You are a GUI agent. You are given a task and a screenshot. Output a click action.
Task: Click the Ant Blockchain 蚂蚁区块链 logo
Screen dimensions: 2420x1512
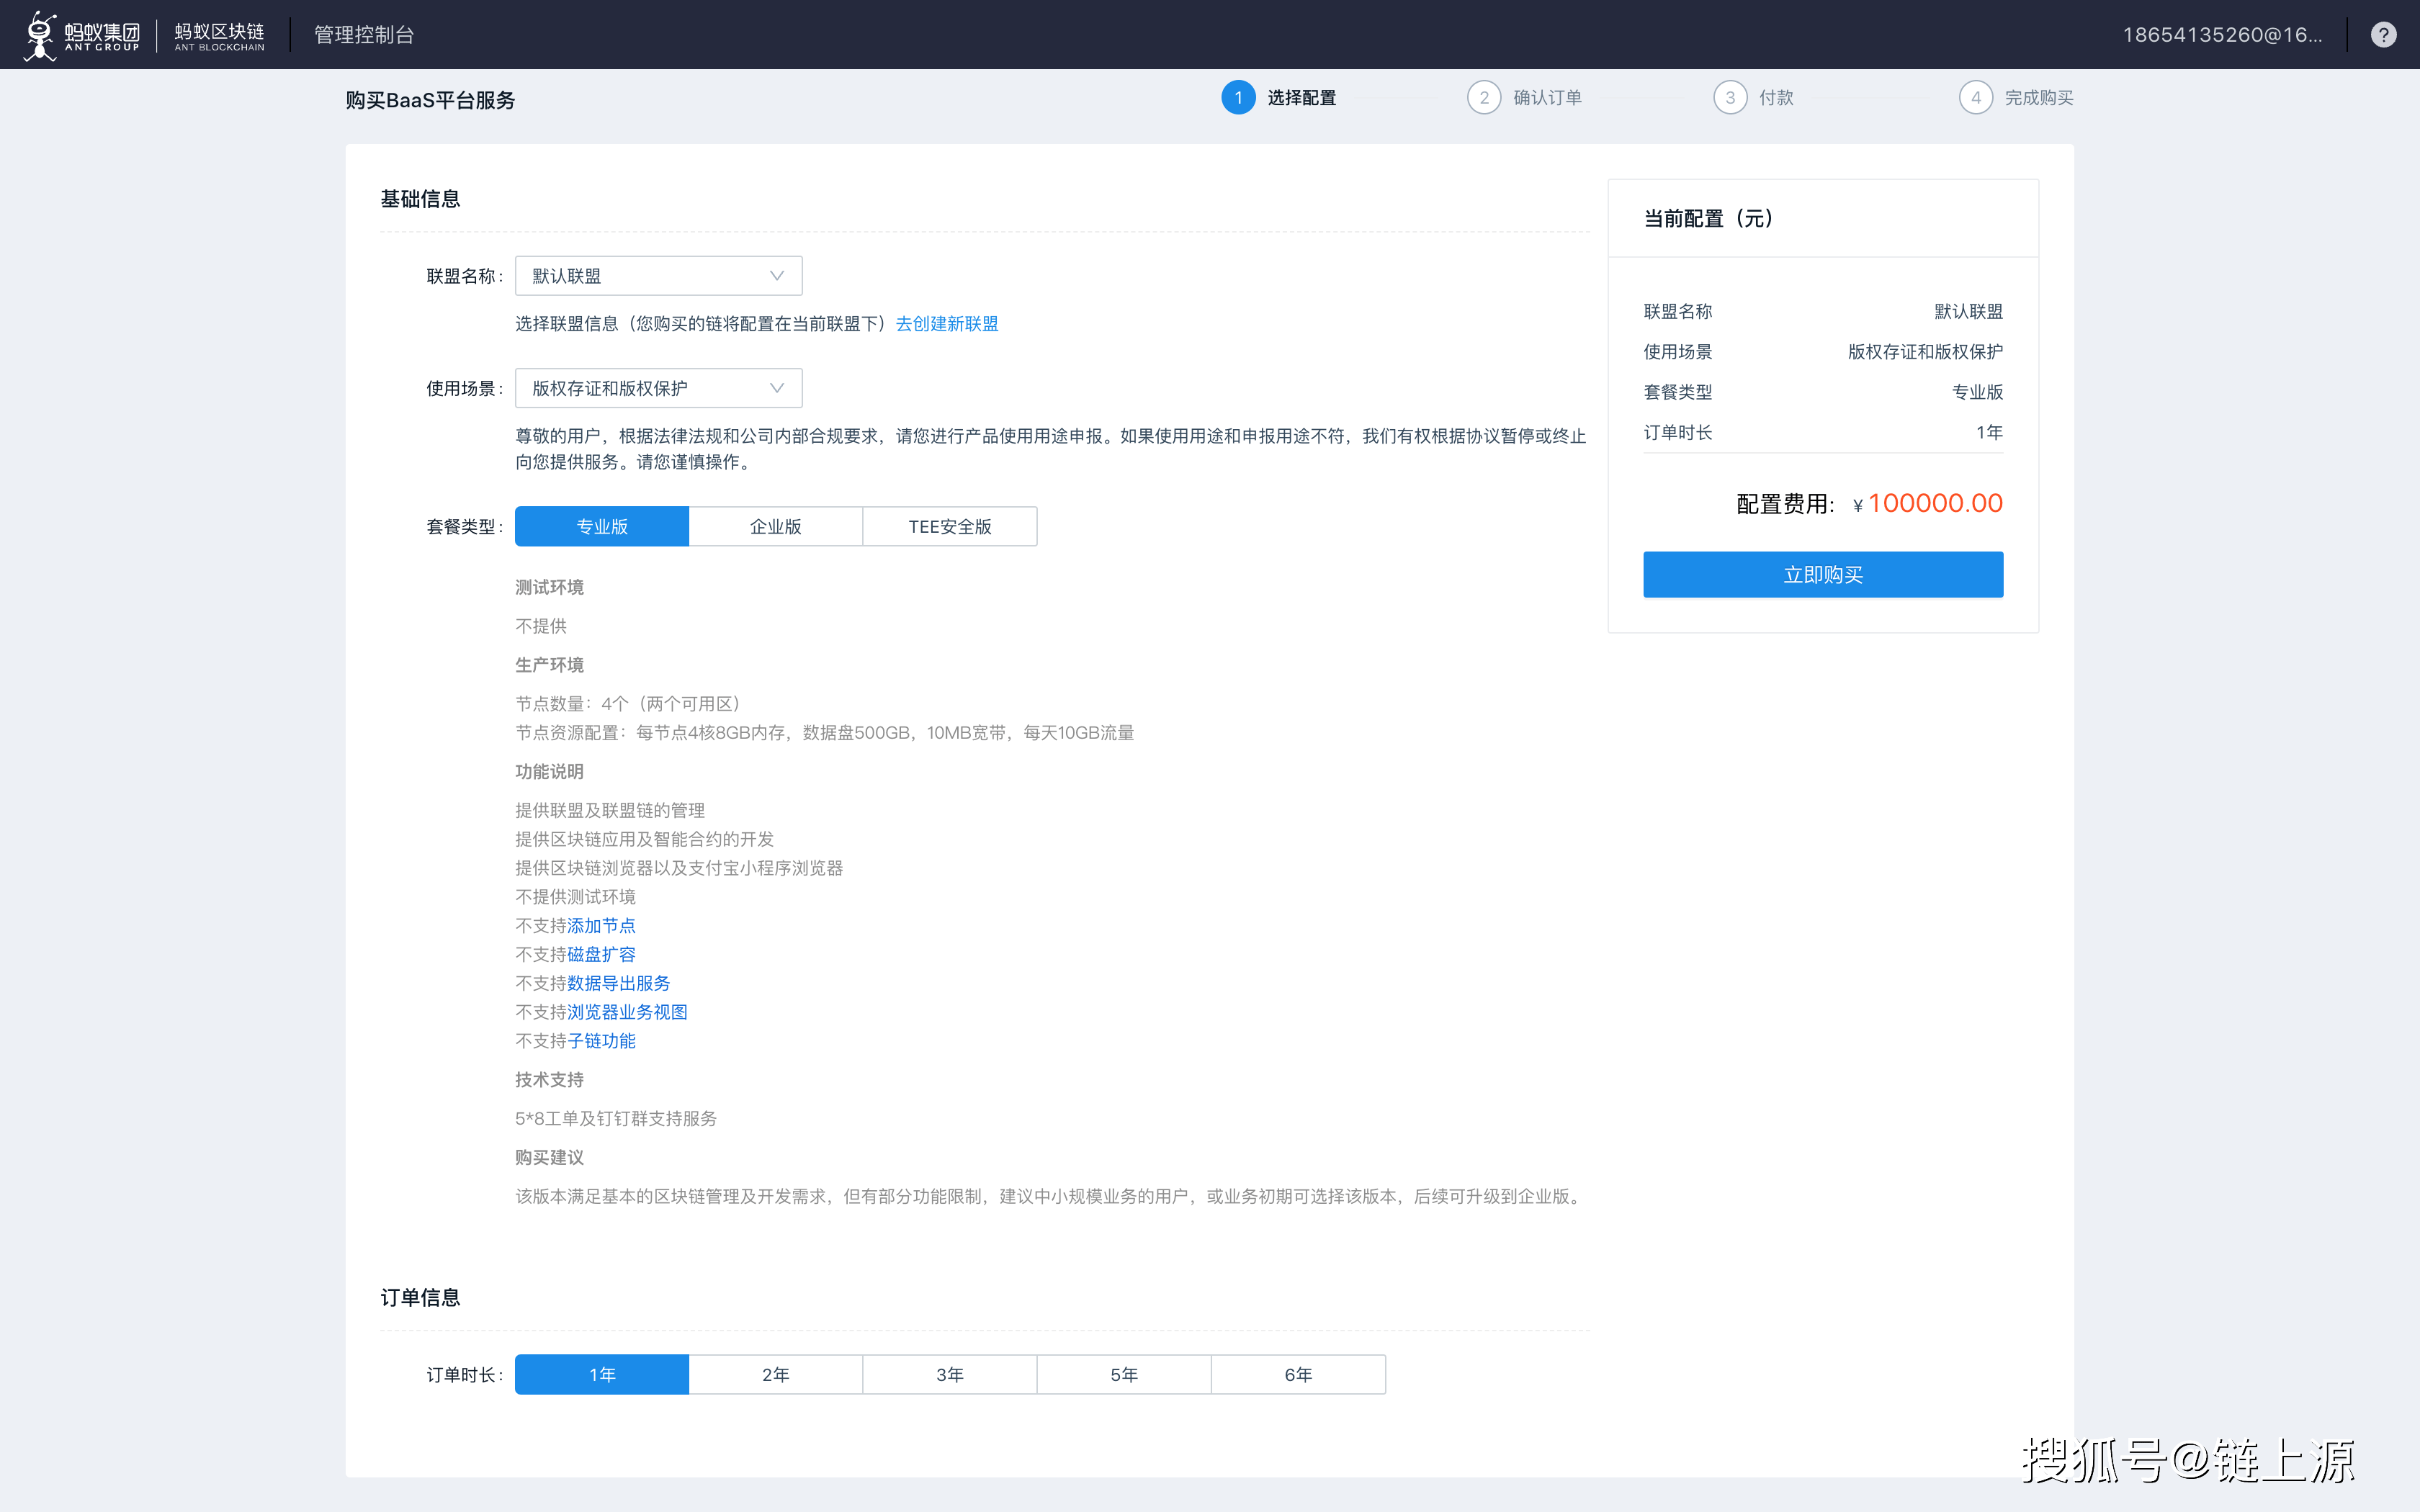(x=219, y=36)
